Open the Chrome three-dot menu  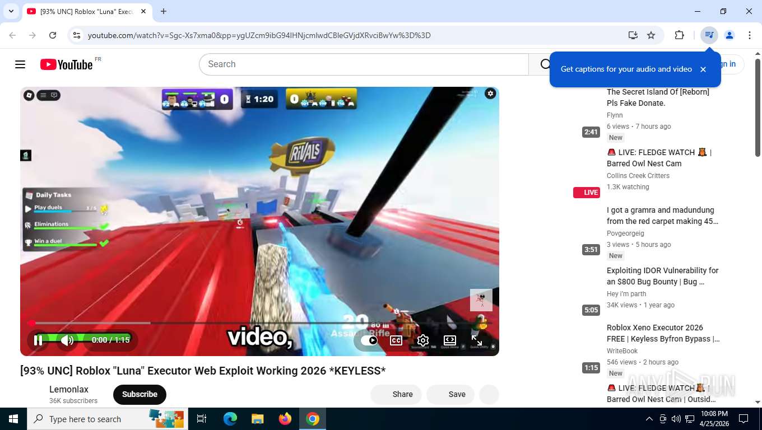tap(750, 35)
